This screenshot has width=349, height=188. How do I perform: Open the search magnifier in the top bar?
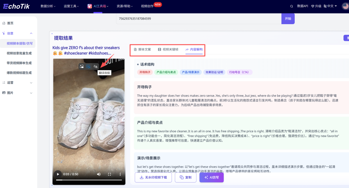(x=292, y=6)
